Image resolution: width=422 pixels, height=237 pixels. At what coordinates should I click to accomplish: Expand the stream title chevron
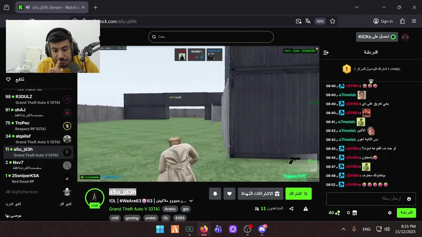pos(191,201)
